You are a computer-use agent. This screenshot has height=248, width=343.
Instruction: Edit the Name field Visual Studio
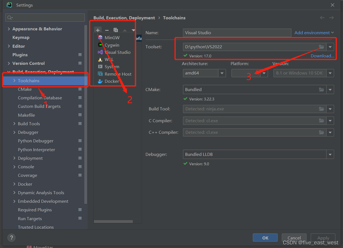pos(237,33)
